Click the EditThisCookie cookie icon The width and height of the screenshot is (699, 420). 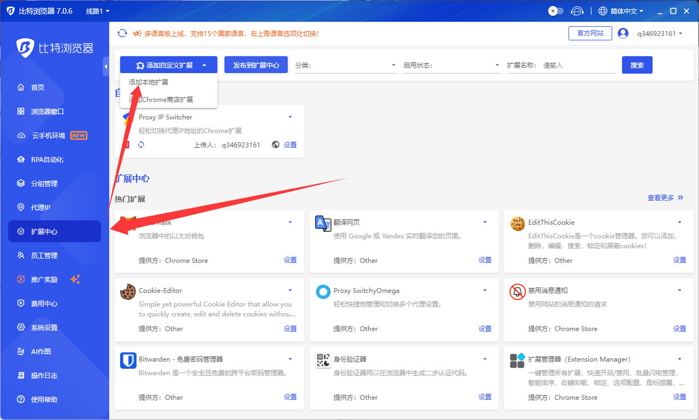click(517, 223)
